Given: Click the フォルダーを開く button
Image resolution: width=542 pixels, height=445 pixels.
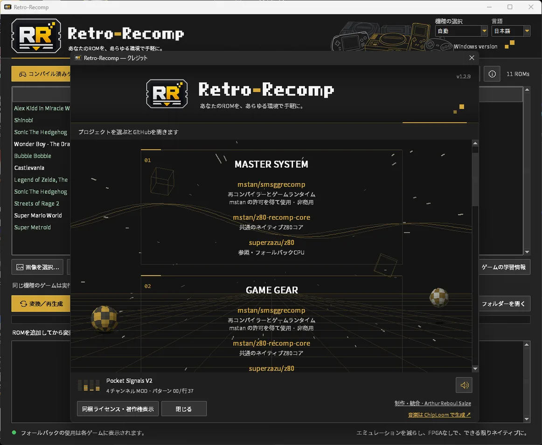Looking at the screenshot, I should pos(504,303).
